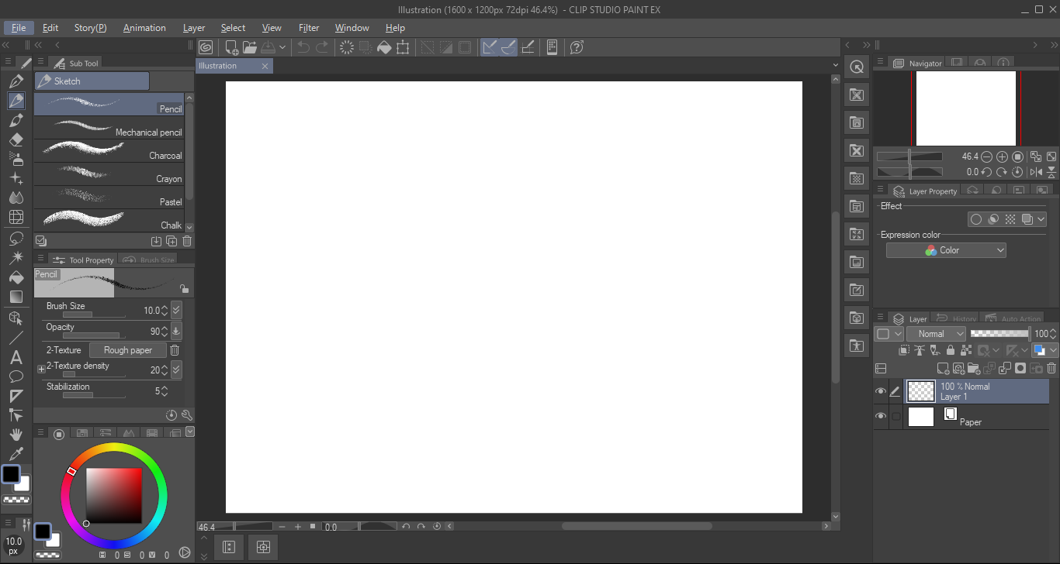Open the Window menu

(352, 28)
